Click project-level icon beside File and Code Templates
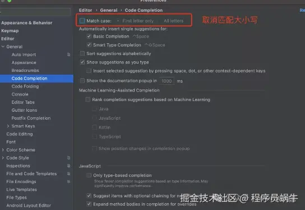 [x=68, y=174]
